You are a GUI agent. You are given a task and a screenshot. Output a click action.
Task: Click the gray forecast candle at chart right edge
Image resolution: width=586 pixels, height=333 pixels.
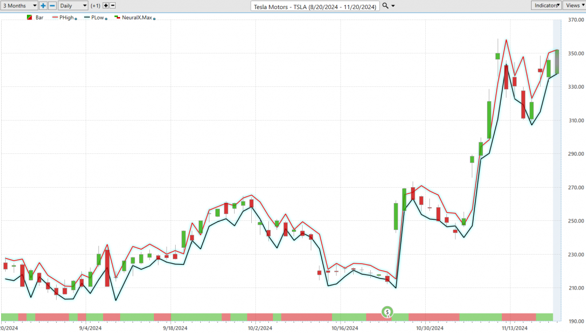click(x=557, y=62)
